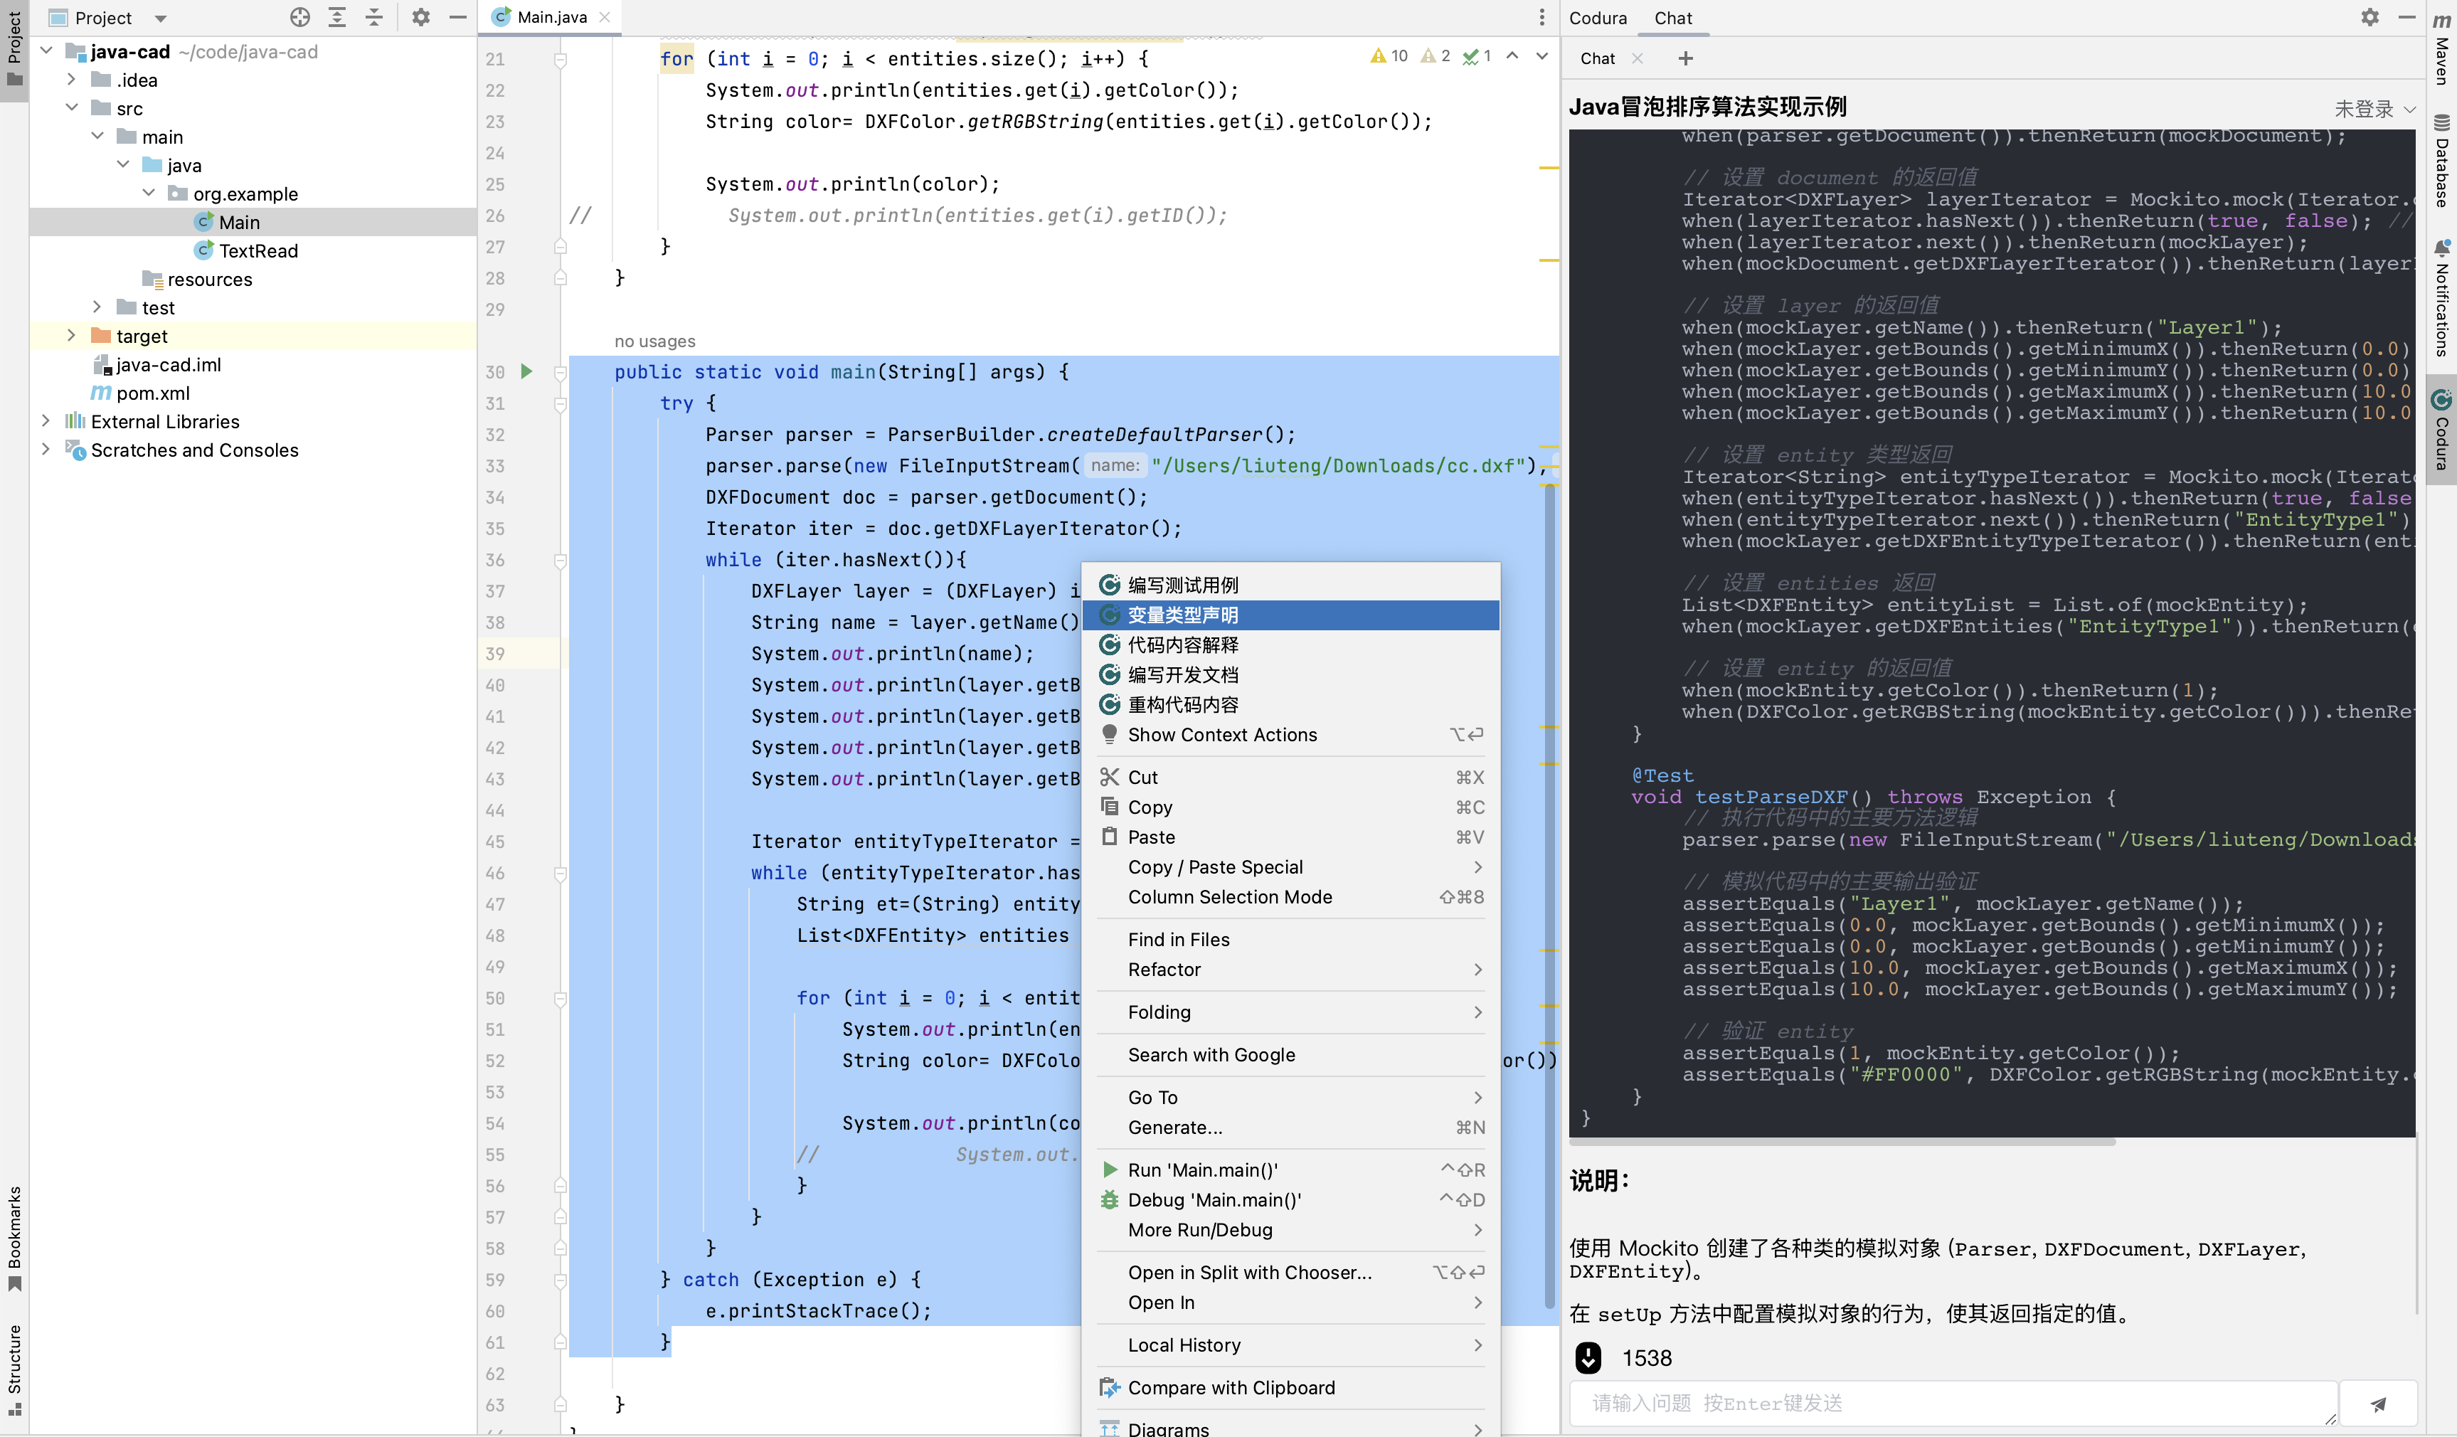Collapse the java-cad project root node
Screen dimensions: 2457x1437
click(x=46, y=51)
